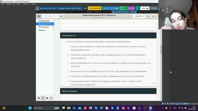Switch sidebar to bookmarks view
The height and width of the screenshot is (111, 198).
[51, 98]
